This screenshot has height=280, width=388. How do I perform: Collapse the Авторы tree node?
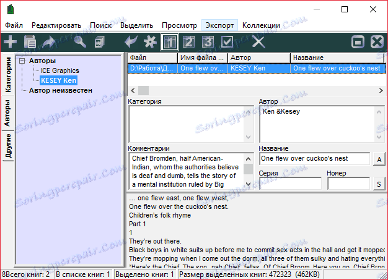[22, 61]
